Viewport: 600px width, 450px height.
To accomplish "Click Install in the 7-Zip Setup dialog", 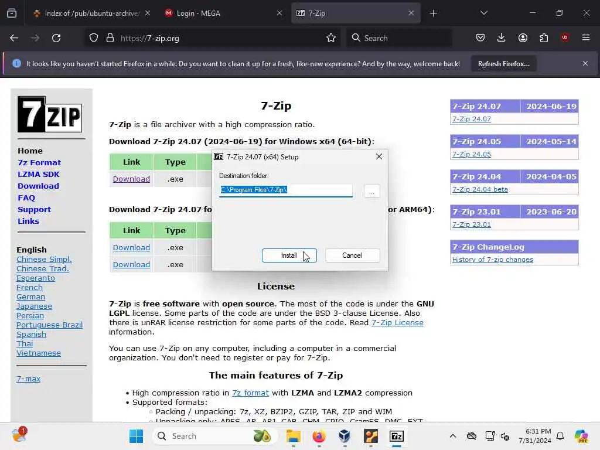I will pyautogui.click(x=289, y=255).
